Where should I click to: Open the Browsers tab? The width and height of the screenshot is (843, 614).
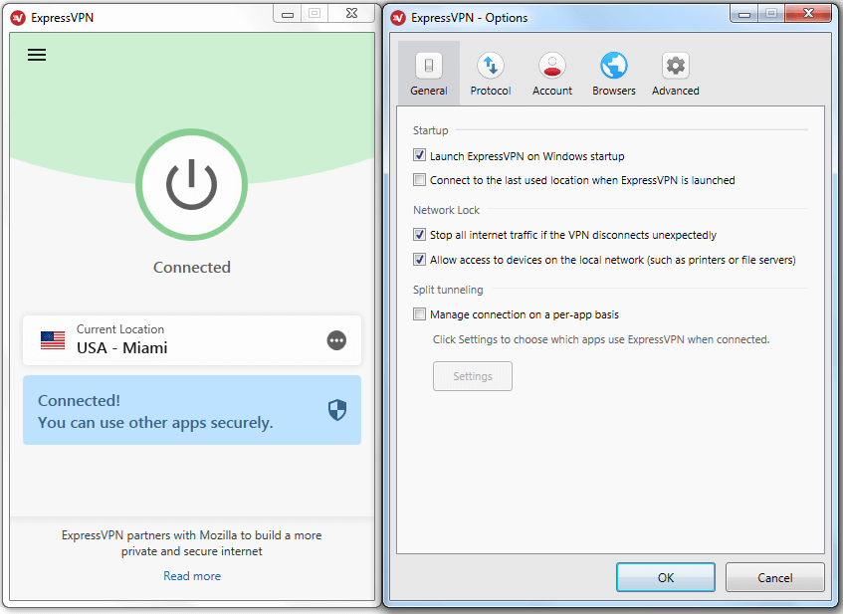(614, 73)
